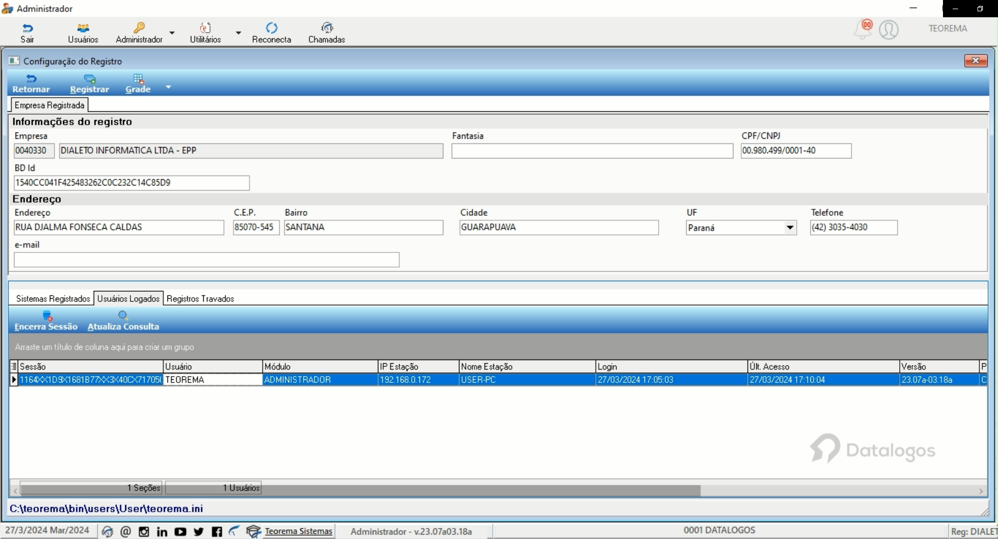Click the notification bell icon
The height and width of the screenshot is (539, 998).
863,29
